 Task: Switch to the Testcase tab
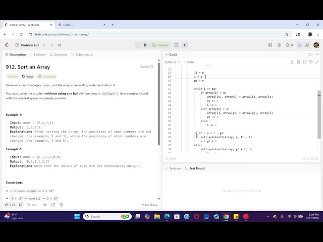pyautogui.click(x=173, y=168)
